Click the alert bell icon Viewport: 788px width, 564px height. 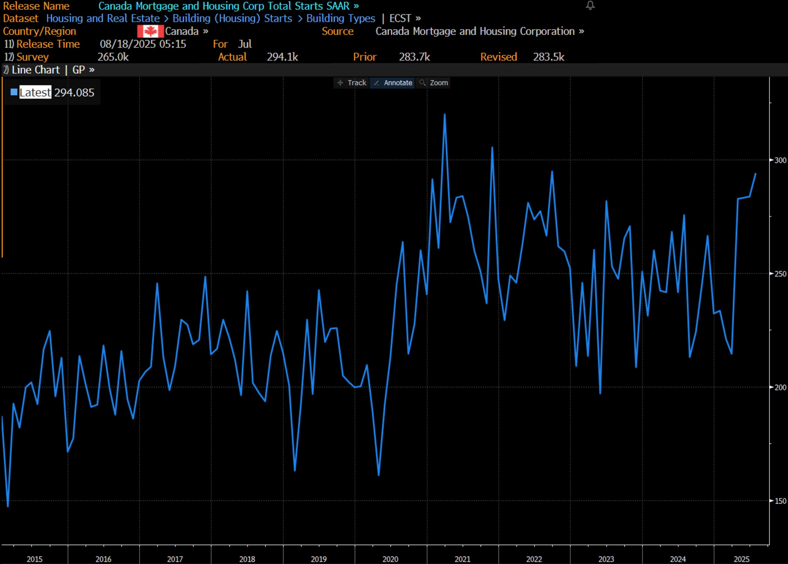pos(590,5)
